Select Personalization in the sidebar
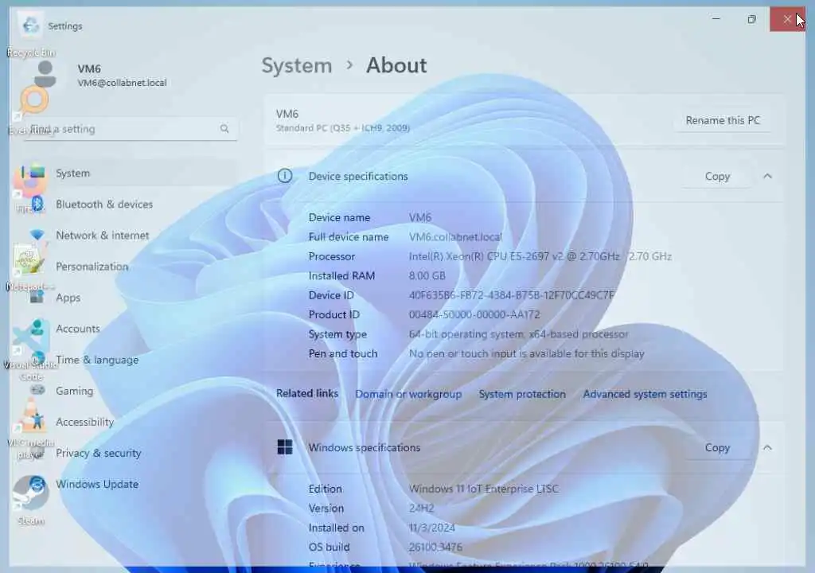The width and height of the screenshot is (815, 573). 92,267
